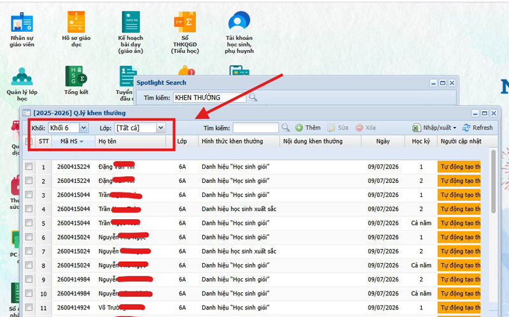Click Thêm to add a reward
This screenshot has width=509, height=317.
(308, 128)
